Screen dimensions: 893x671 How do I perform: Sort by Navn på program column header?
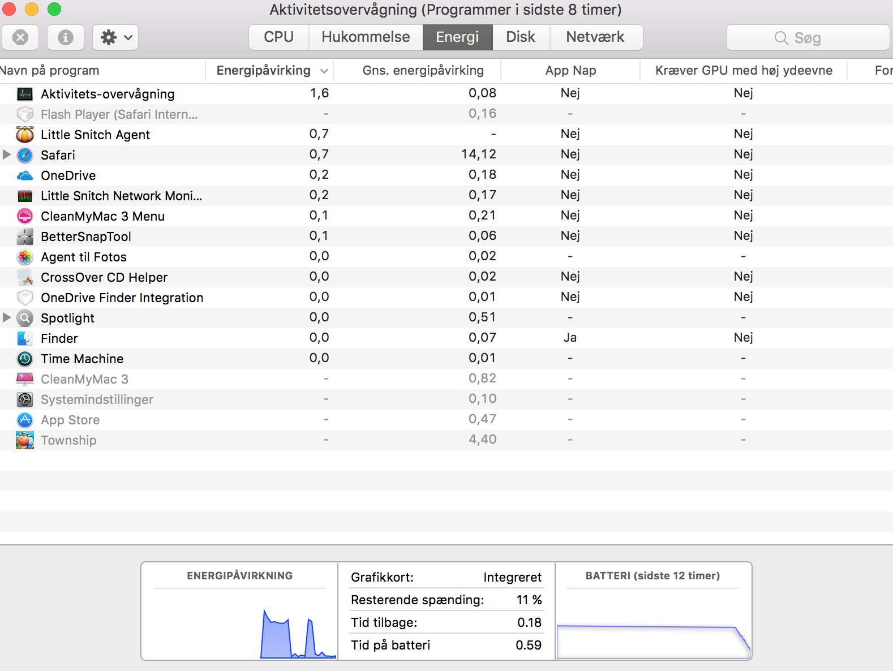click(x=102, y=71)
